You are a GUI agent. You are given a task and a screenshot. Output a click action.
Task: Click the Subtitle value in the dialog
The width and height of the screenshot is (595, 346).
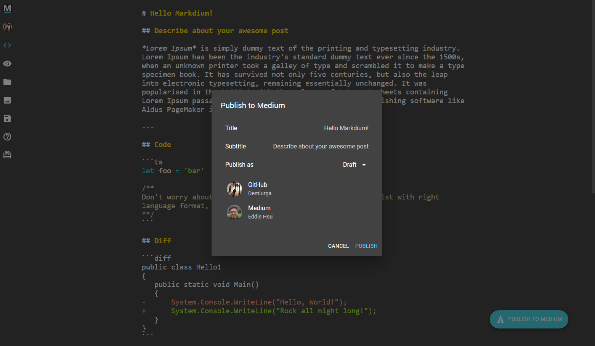point(321,147)
